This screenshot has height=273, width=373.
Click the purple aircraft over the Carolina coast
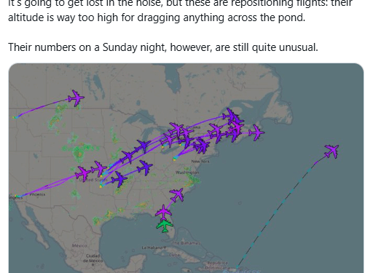tap(177, 194)
